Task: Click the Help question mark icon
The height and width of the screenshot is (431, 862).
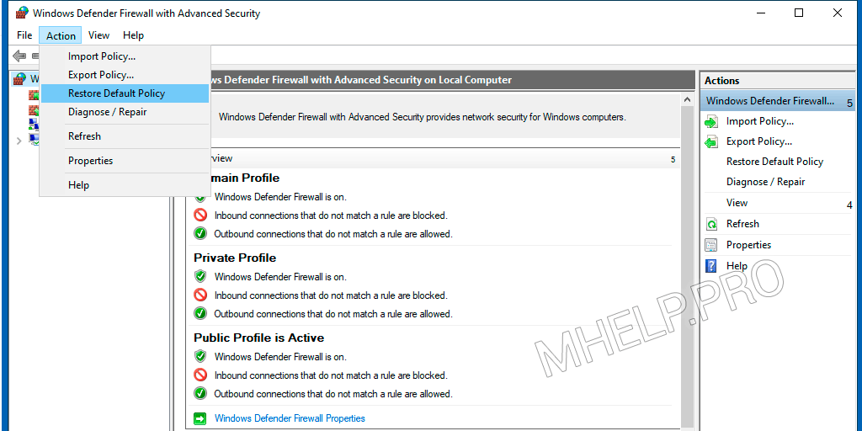Action: click(711, 266)
